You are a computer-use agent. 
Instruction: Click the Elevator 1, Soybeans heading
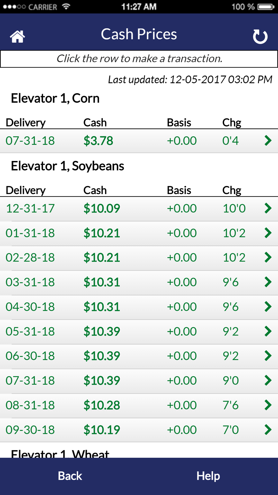(68, 166)
